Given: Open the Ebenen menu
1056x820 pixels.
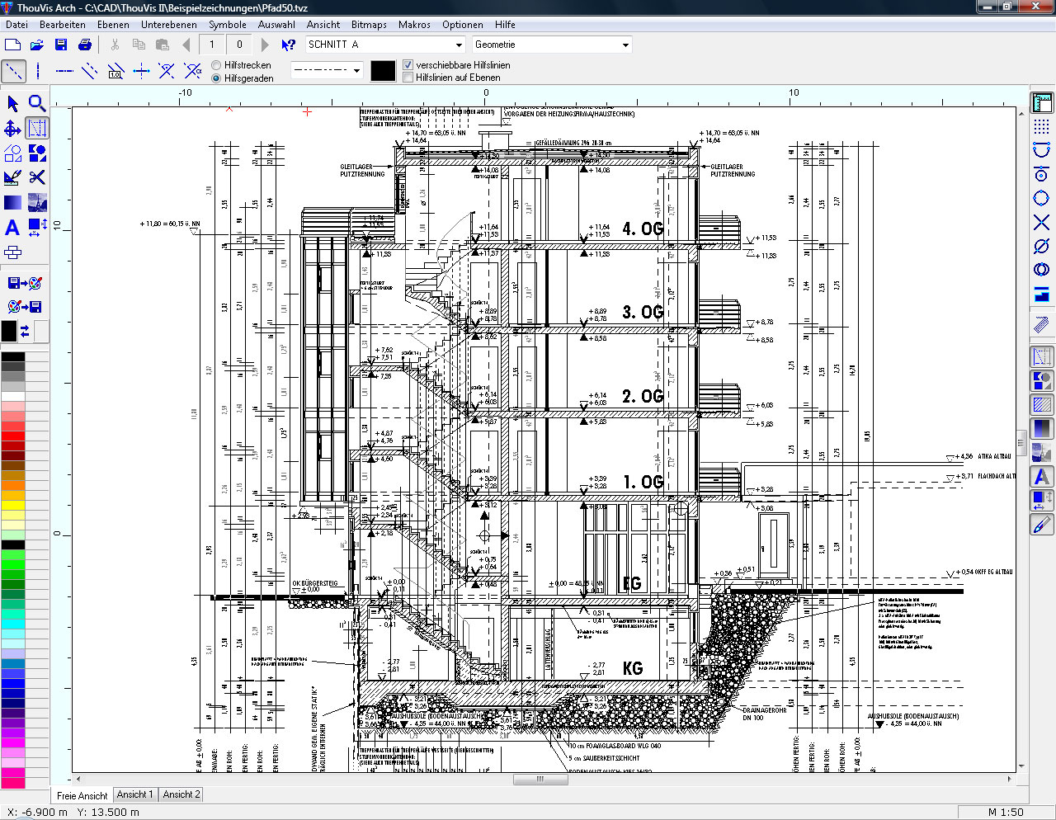Looking at the screenshot, I should (x=113, y=25).
